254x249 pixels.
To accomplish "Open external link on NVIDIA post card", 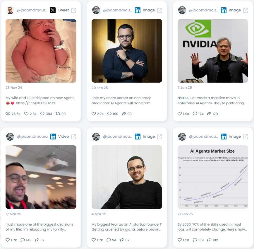I will point(246,10).
